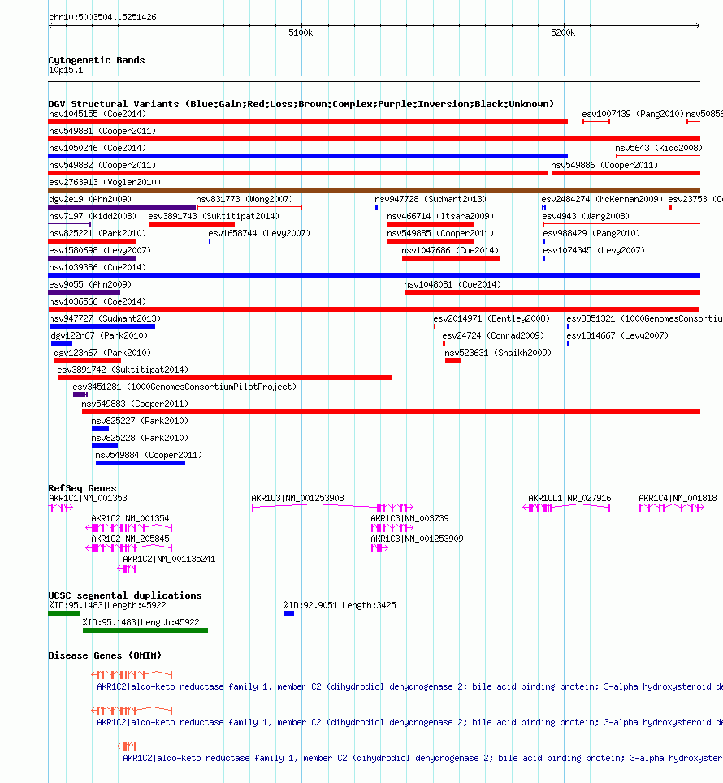Select esv24724 (Conrad2009) label
Screen dimensions: 723x783
tap(493, 335)
